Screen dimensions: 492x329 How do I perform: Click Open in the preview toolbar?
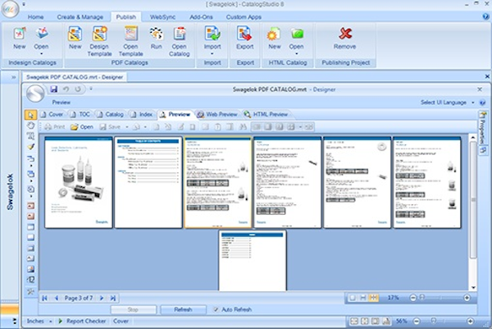click(82, 127)
